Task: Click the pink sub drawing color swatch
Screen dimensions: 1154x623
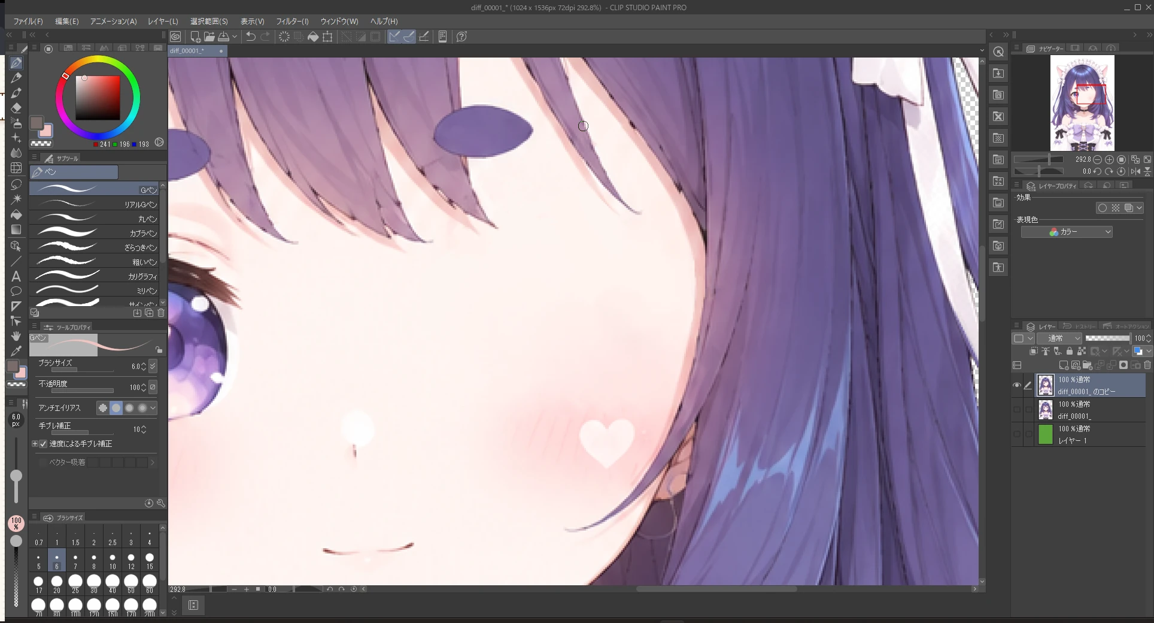Action: tap(46, 131)
